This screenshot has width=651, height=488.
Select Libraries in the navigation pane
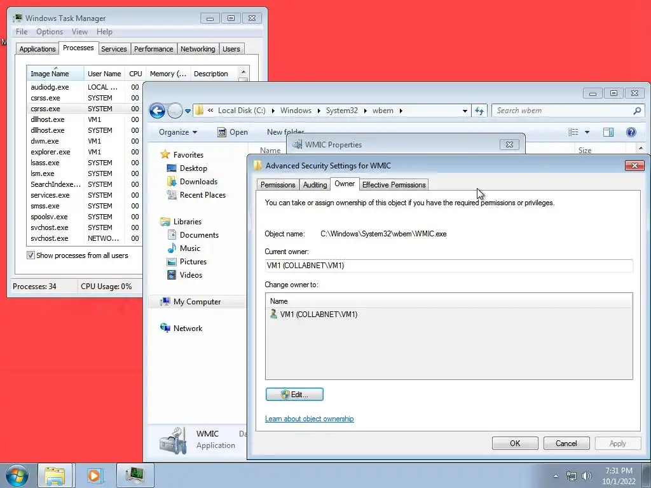point(188,222)
